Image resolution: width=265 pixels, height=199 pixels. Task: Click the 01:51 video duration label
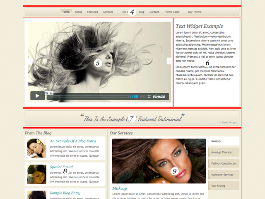pyautogui.click(x=49, y=93)
